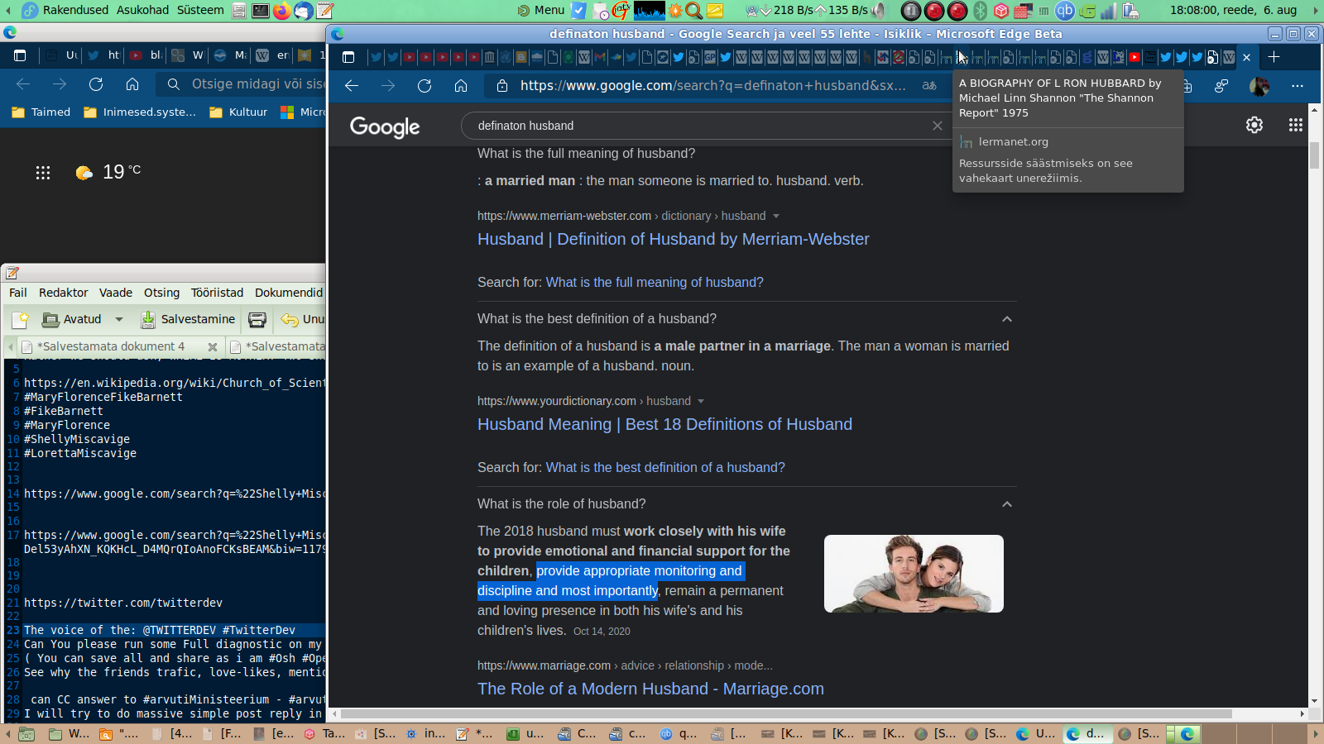This screenshot has height=744, width=1324.
Task: Open Taimed bookmarks folder
Action: point(41,112)
